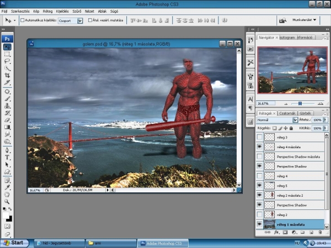The height and width of the screenshot is (248, 331).
Task: Toggle Quick Mask mode
Action: (x=7, y=227)
